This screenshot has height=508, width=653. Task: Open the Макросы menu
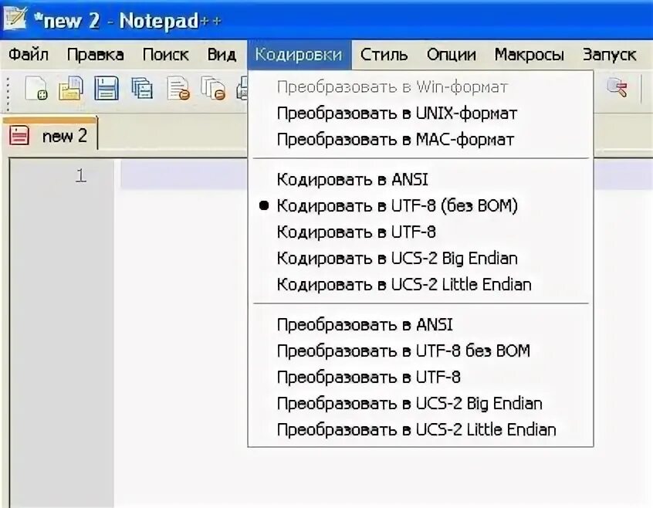coord(530,55)
